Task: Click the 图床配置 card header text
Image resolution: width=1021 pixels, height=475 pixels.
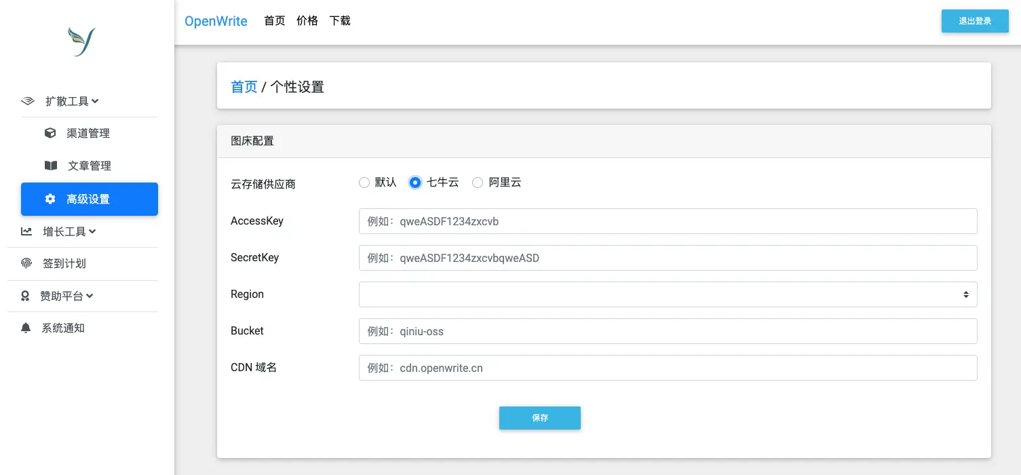Action: coord(252,141)
